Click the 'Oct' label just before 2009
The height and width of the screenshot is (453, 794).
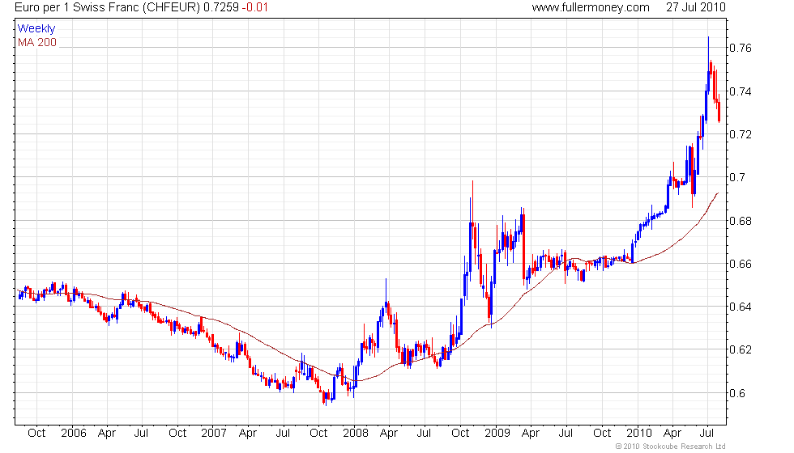(460, 434)
